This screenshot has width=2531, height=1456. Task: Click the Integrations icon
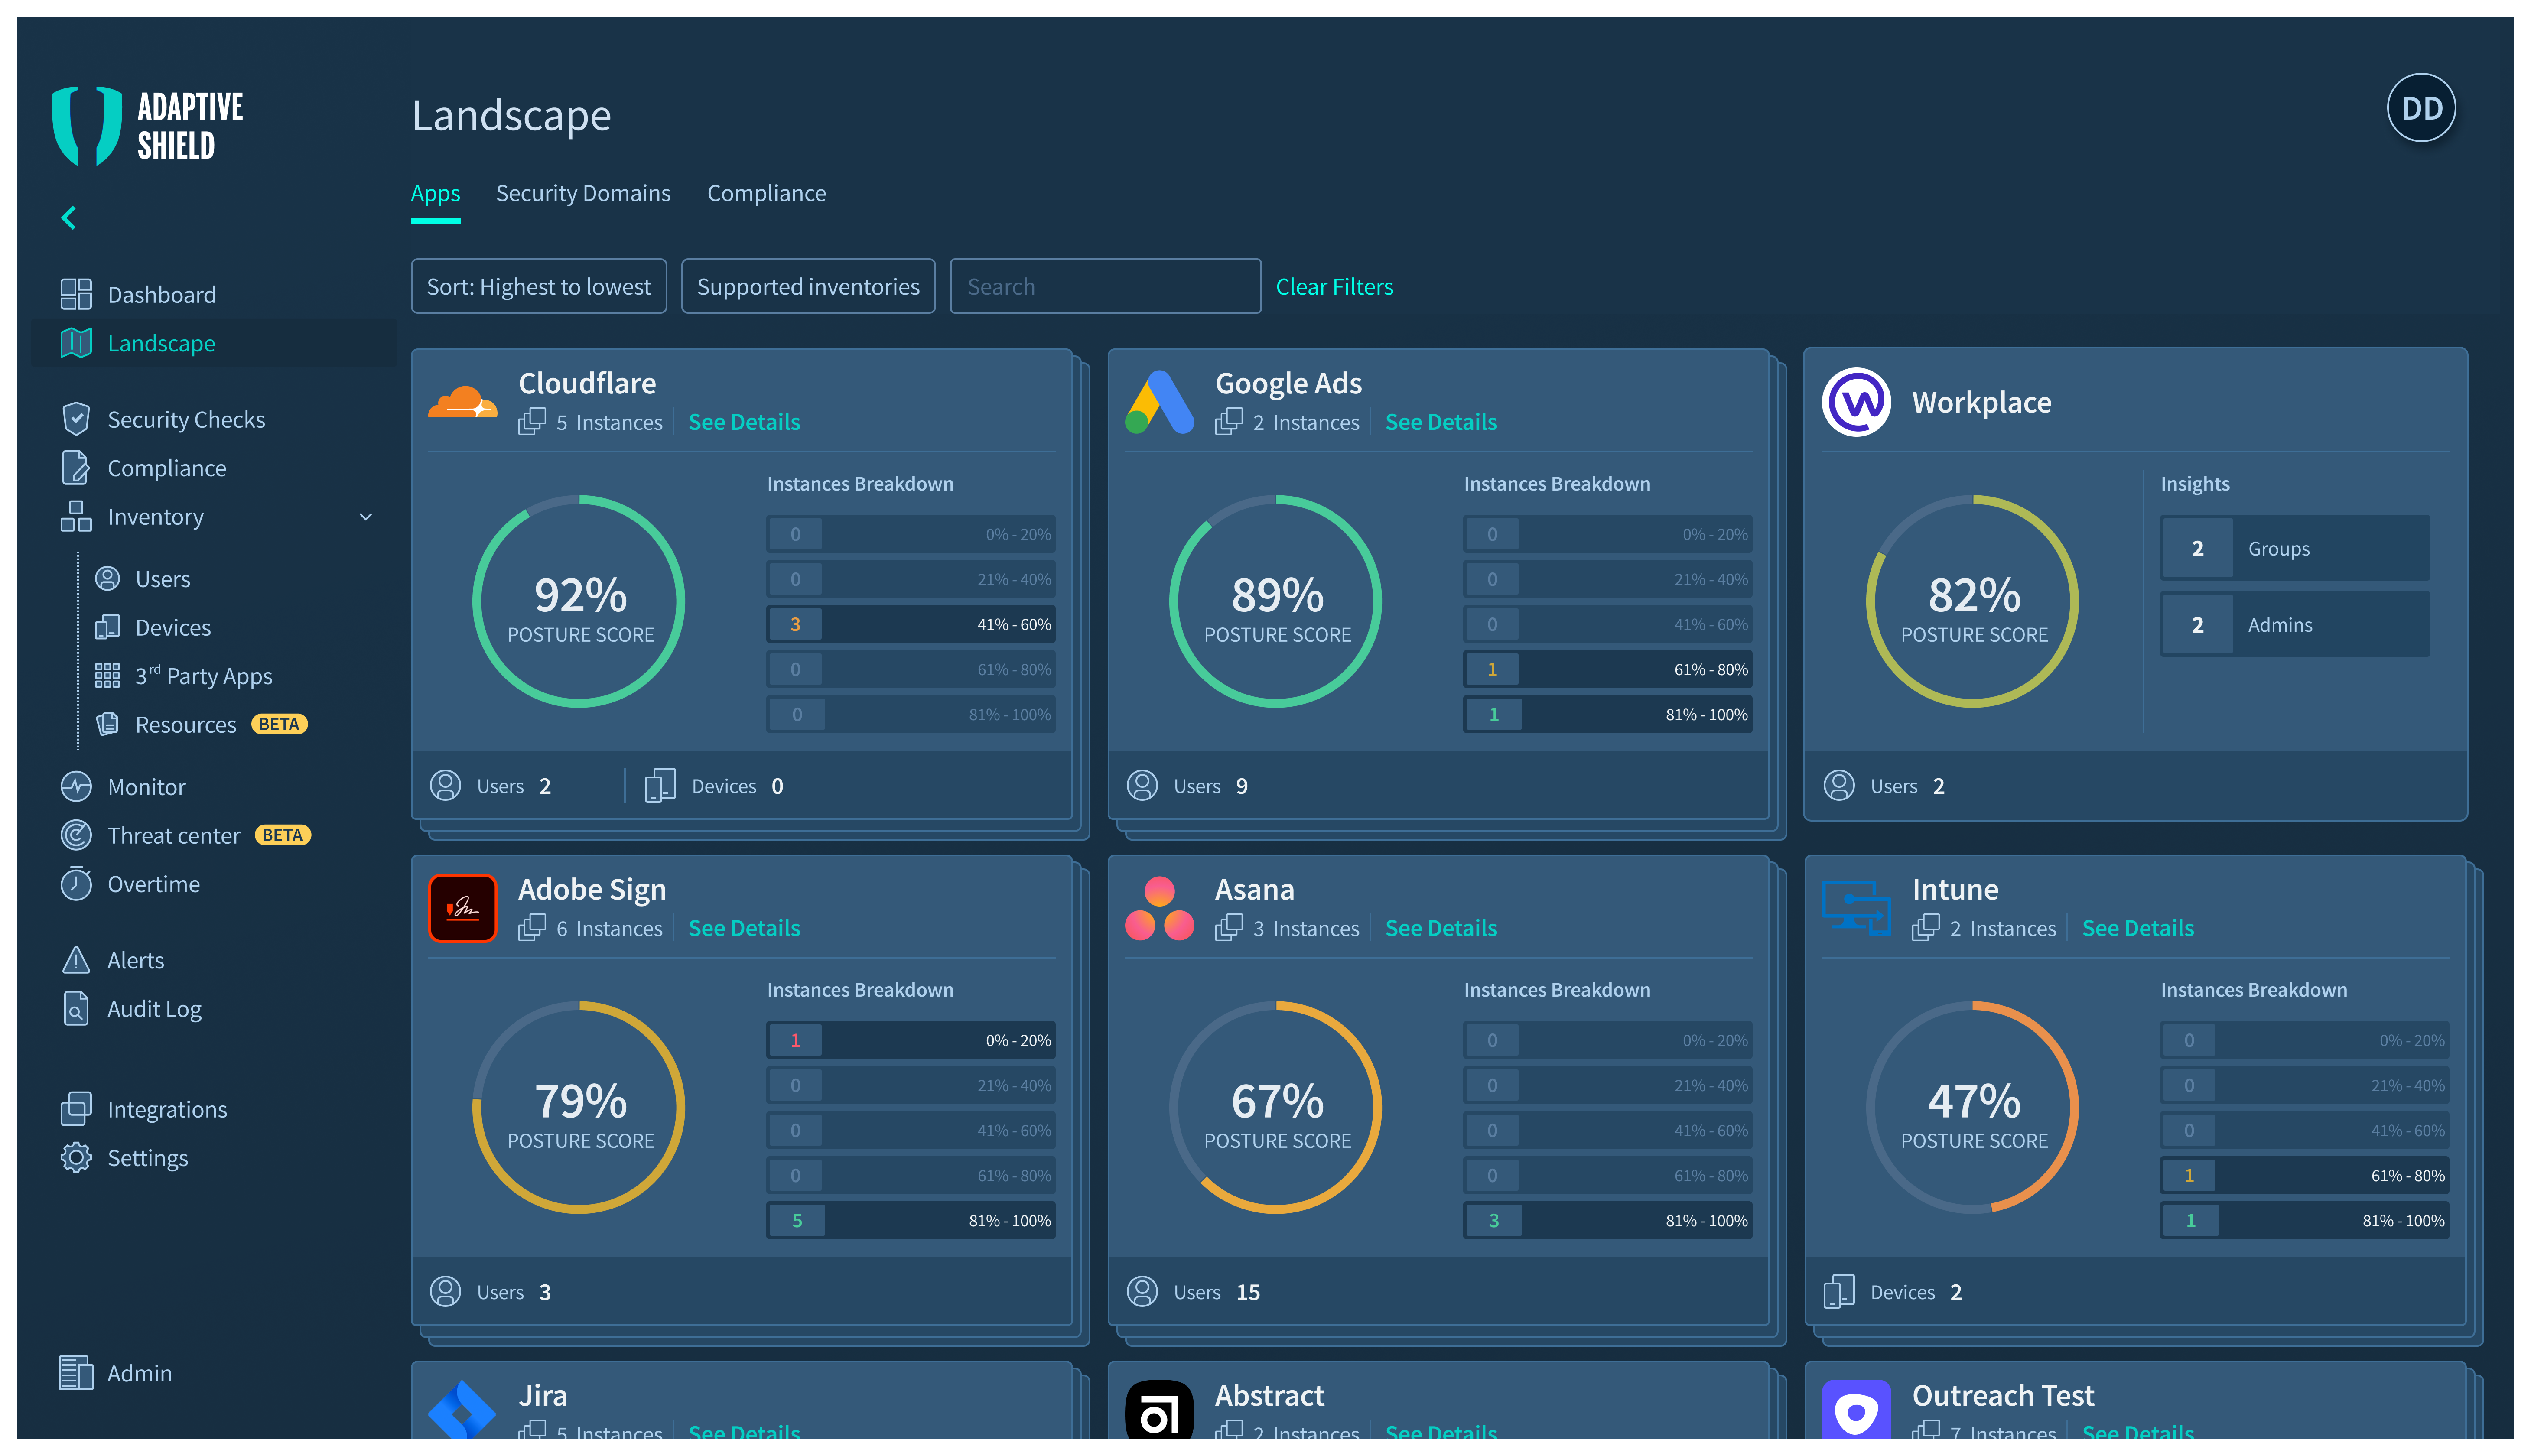(x=76, y=1109)
